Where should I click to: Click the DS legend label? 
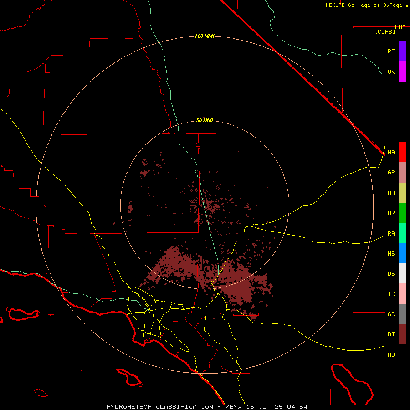pyautogui.click(x=391, y=274)
